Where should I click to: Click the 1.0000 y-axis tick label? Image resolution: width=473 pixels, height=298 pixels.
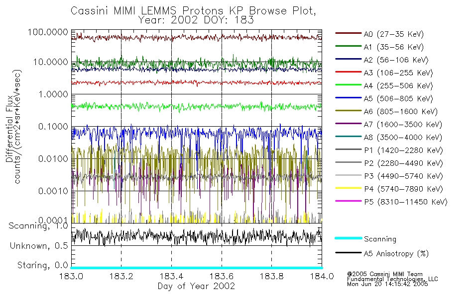coord(53,94)
